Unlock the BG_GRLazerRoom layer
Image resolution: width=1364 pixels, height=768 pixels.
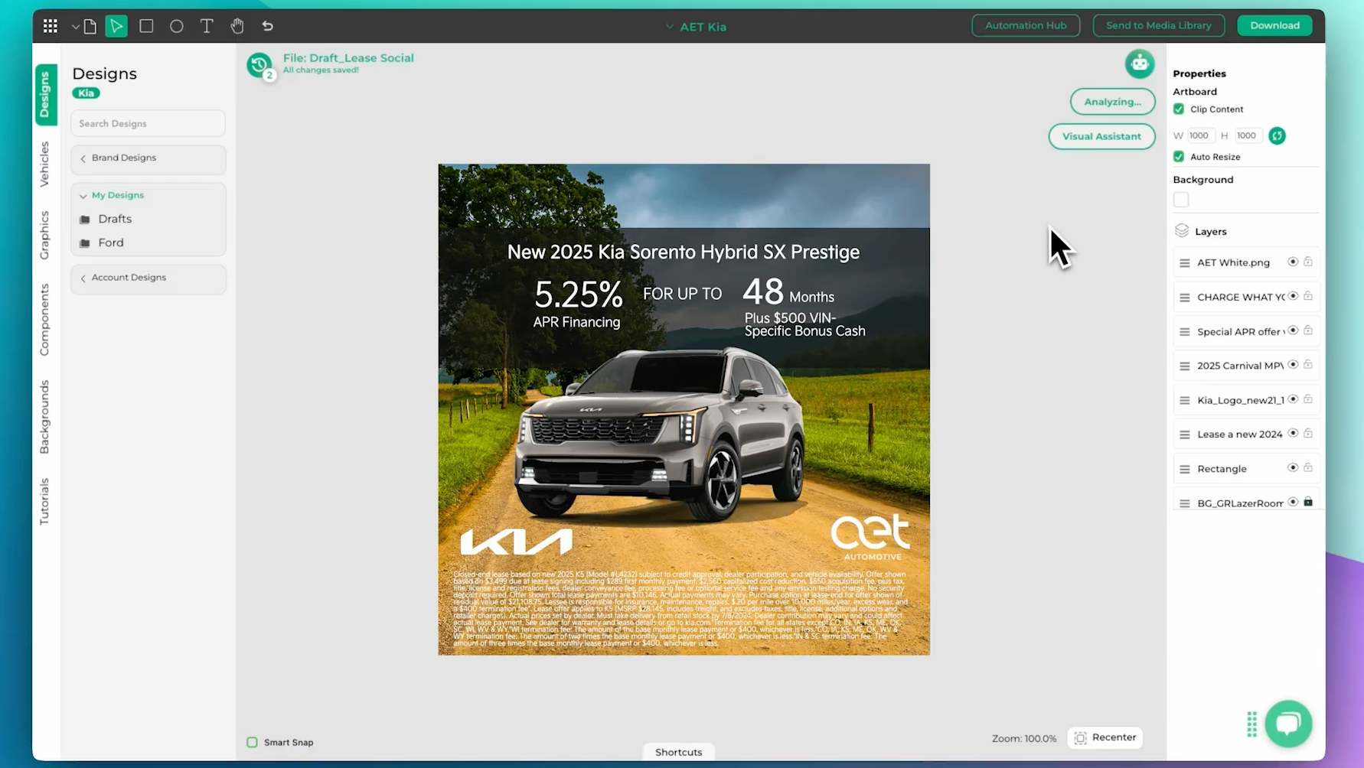coord(1308,502)
